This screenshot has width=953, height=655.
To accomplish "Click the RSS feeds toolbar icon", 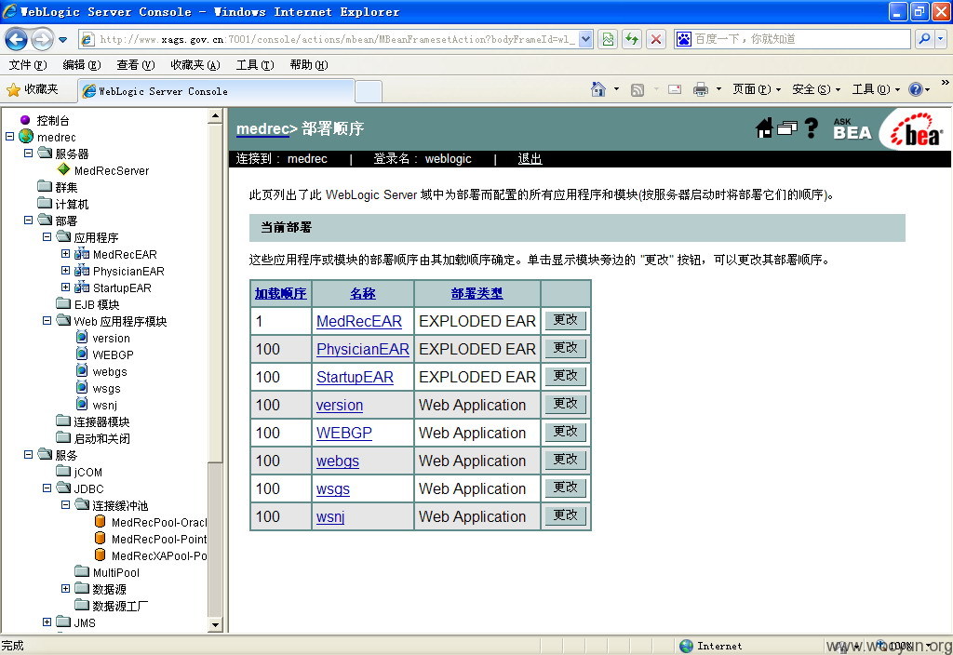I will click(637, 90).
